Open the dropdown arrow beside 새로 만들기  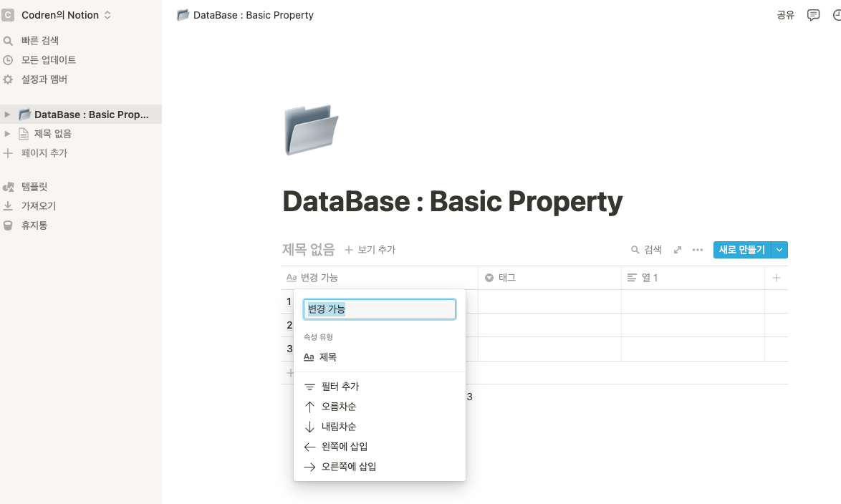point(779,249)
